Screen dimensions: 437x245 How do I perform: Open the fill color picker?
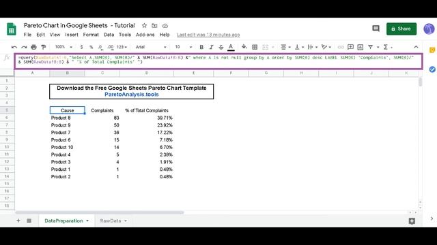244,47
